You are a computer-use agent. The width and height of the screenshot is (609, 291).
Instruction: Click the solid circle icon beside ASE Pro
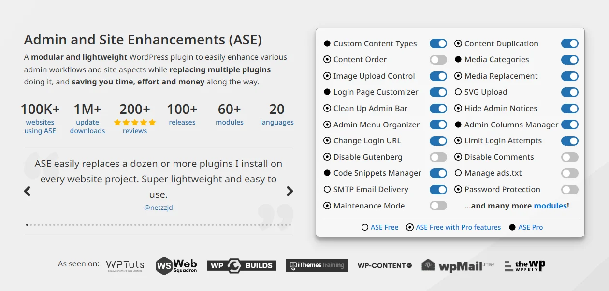[512, 227]
